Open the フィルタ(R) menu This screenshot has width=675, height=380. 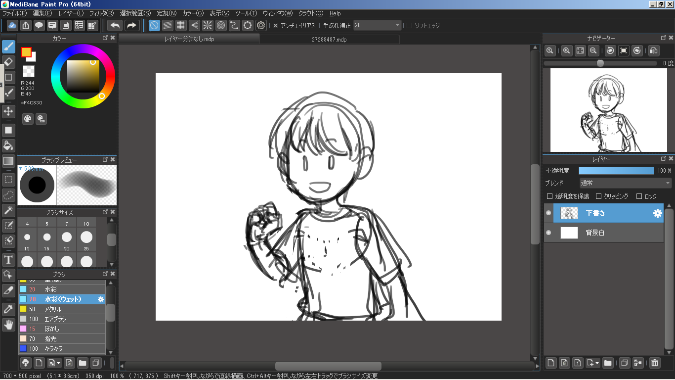pyautogui.click(x=101, y=13)
